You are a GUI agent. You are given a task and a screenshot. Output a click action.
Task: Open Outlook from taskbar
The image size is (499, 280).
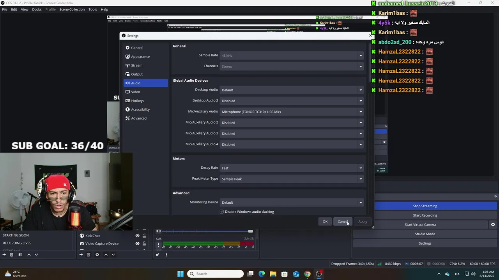(296, 274)
